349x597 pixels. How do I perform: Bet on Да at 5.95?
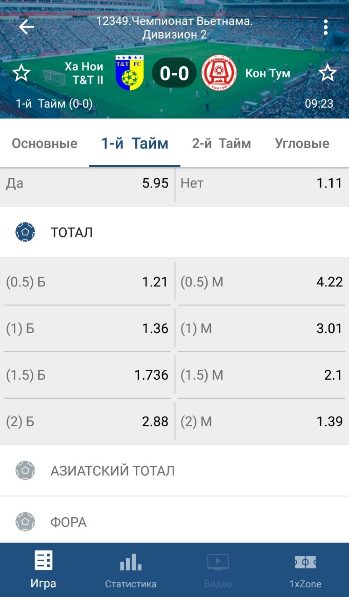[x=87, y=183]
